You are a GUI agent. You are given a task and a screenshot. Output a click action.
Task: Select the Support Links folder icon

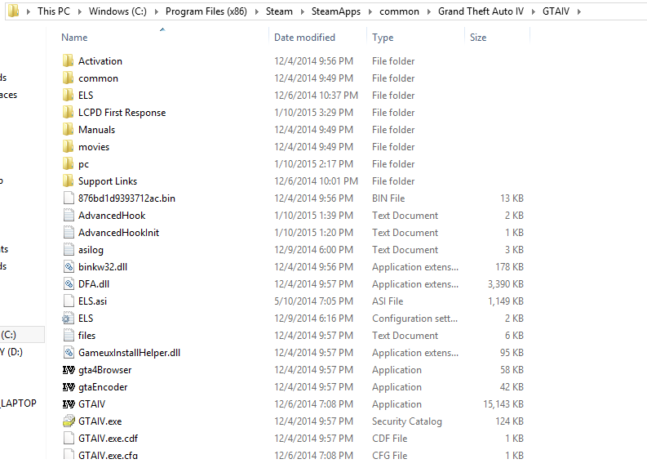(x=69, y=181)
